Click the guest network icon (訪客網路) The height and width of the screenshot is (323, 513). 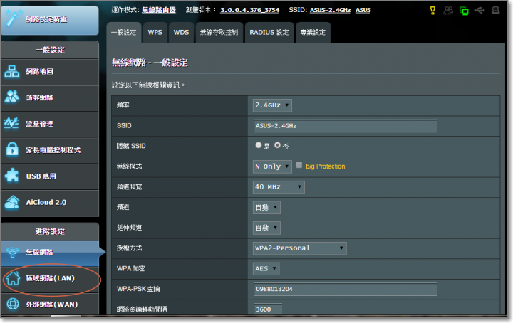click(12, 97)
